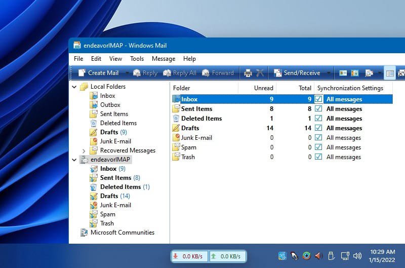Select the endeavorIMAP account in tree
The width and height of the screenshot is (405, 268).
coord(105,160)
